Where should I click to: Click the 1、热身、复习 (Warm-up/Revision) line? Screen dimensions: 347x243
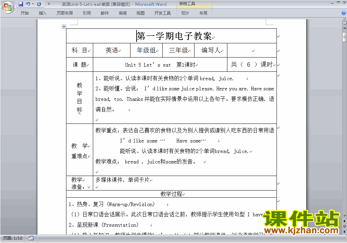pyautogui.click(x=112, y=204)
